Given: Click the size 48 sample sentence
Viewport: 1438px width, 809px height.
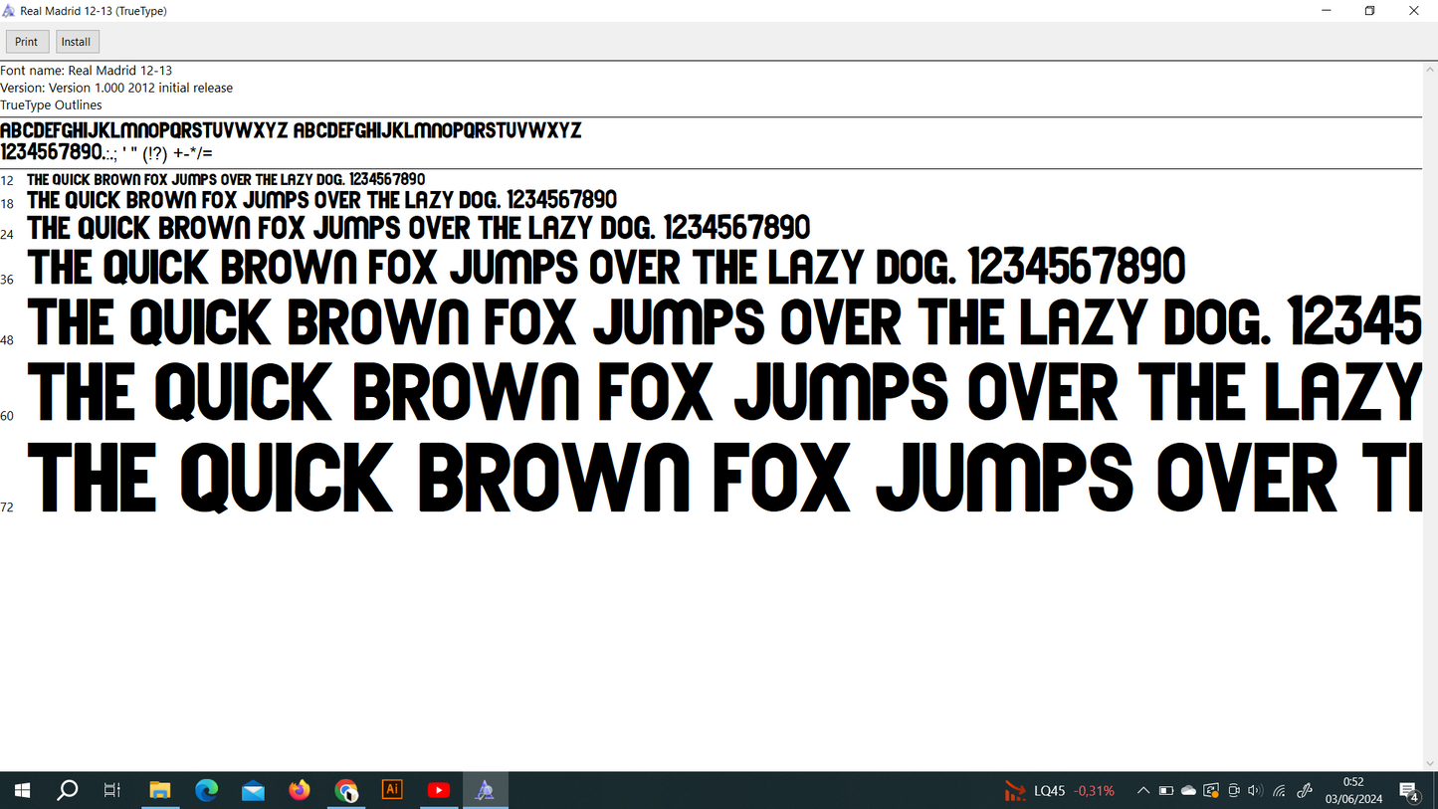Looking at the screenshot, I should [x=724, y=321].
